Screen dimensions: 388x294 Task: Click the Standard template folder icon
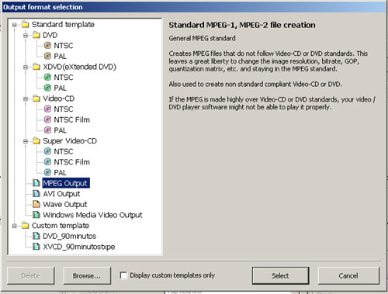coord(26,24)
